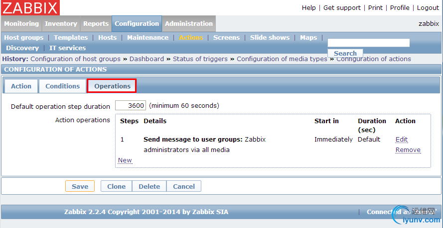This screenshot has height=228, width=443.
Task: Click the ZABBIX logo
Action: point(30,7)
